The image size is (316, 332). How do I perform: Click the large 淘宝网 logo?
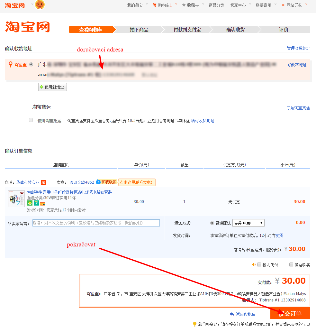(28, 27)
